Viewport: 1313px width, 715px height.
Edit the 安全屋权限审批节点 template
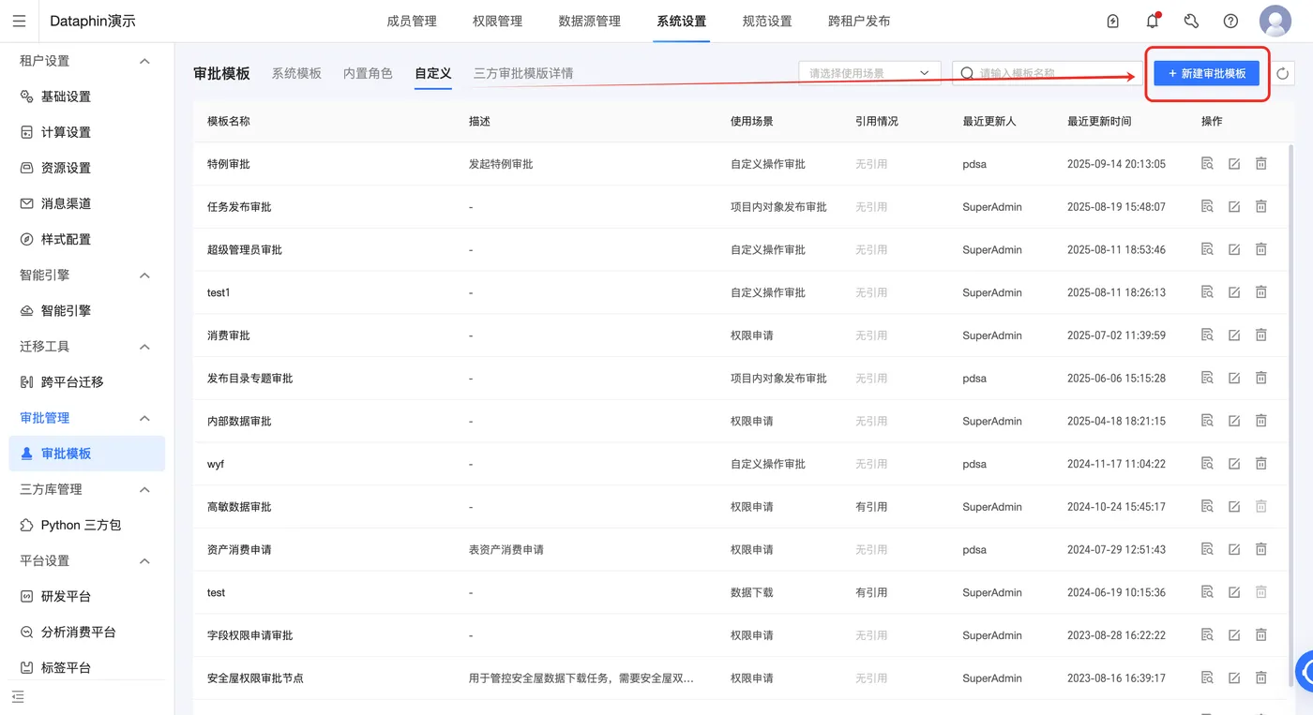[x=1234, y=678]
